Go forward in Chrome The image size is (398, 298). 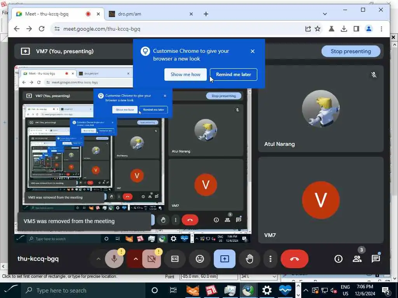(x=29, y=29)
